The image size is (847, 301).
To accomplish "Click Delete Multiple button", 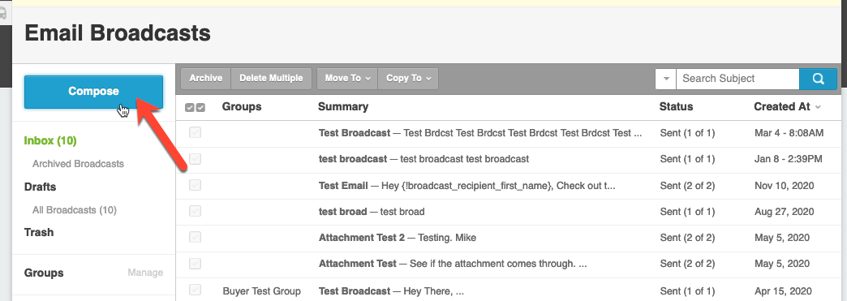I will click(271, 79).
